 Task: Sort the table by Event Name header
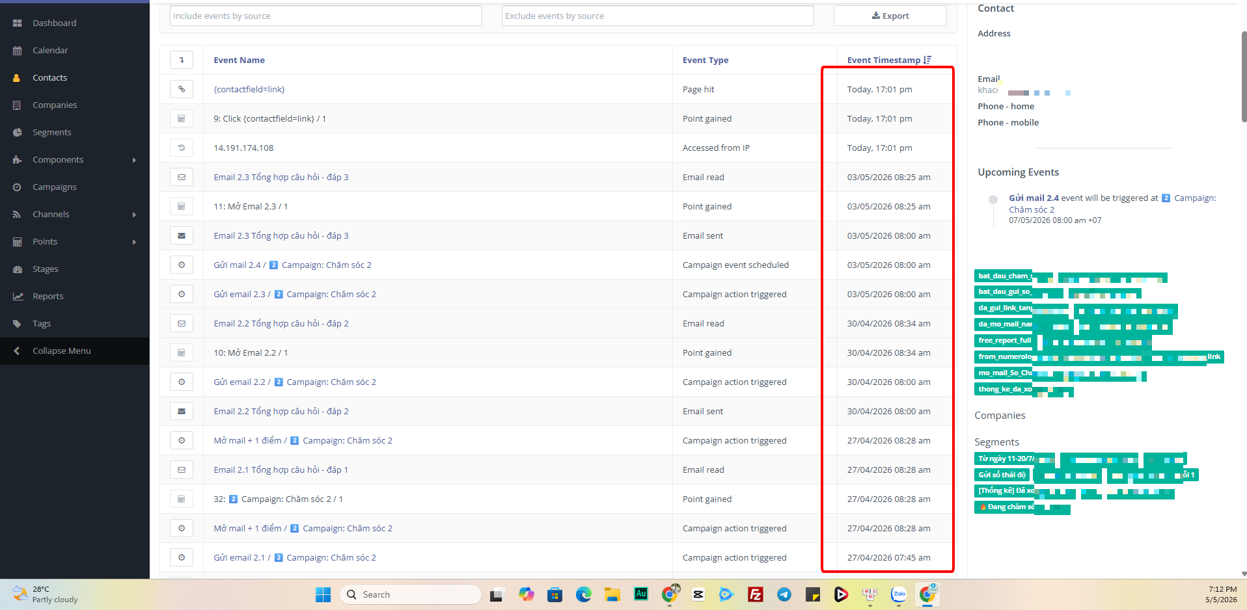pyautogui.click(x=239, y=60)
